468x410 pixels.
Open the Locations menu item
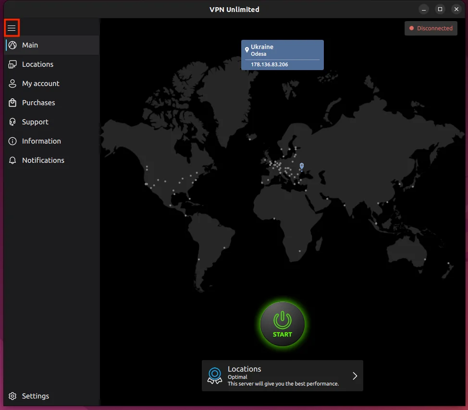tap(37, 64)
